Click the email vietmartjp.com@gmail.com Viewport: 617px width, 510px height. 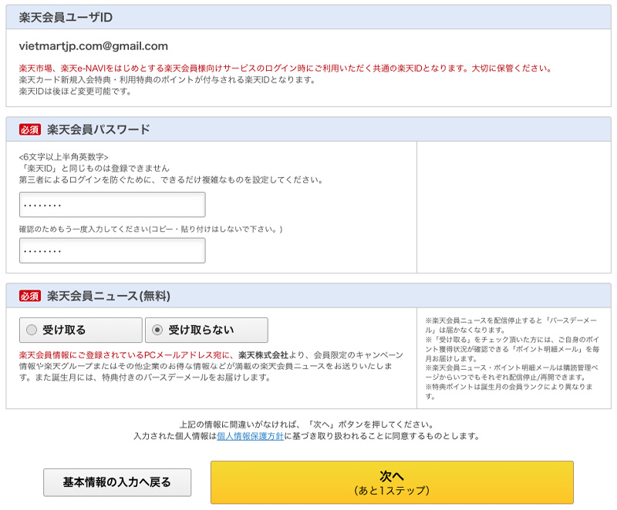pyautogui.click(x=93, y=46)
